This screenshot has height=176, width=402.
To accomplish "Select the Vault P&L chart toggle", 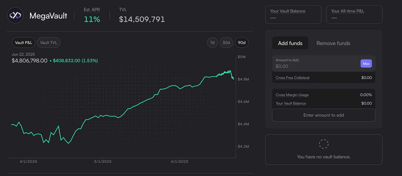I will click(24, 43).
